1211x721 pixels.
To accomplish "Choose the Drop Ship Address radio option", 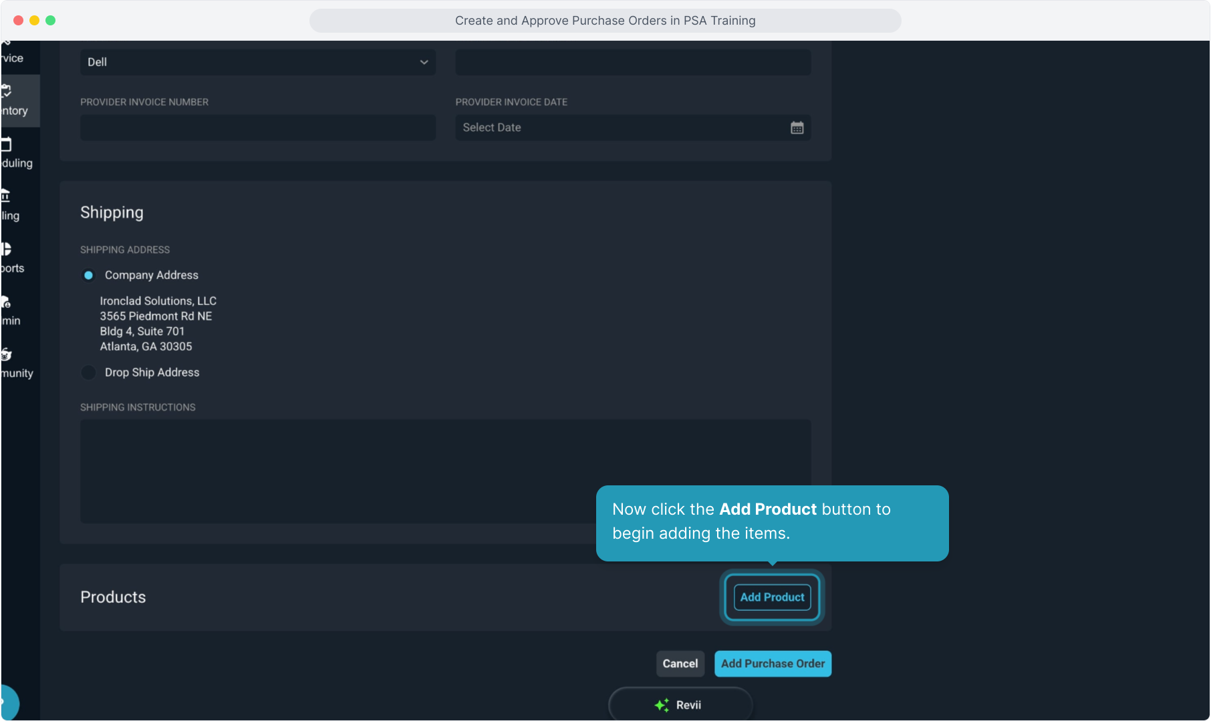I will pyautogui.click(x=88, y=373).
